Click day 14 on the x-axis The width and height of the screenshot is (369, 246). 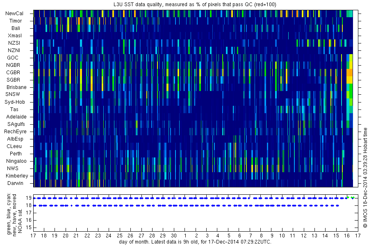[x=325, y=235]
